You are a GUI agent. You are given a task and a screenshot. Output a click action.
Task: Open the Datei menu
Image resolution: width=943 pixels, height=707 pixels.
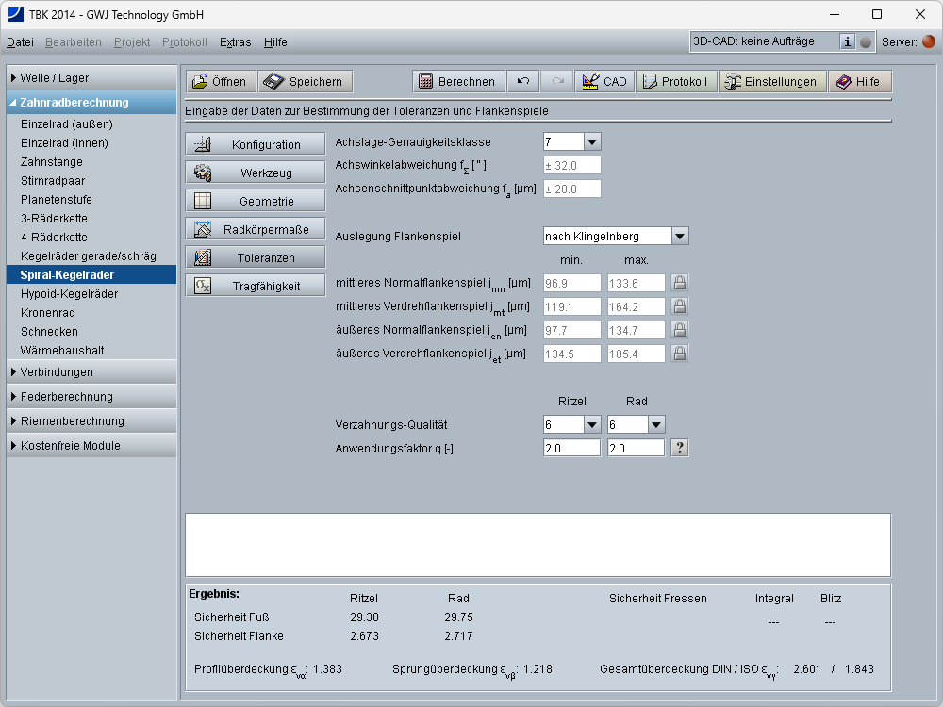(20, 42)
